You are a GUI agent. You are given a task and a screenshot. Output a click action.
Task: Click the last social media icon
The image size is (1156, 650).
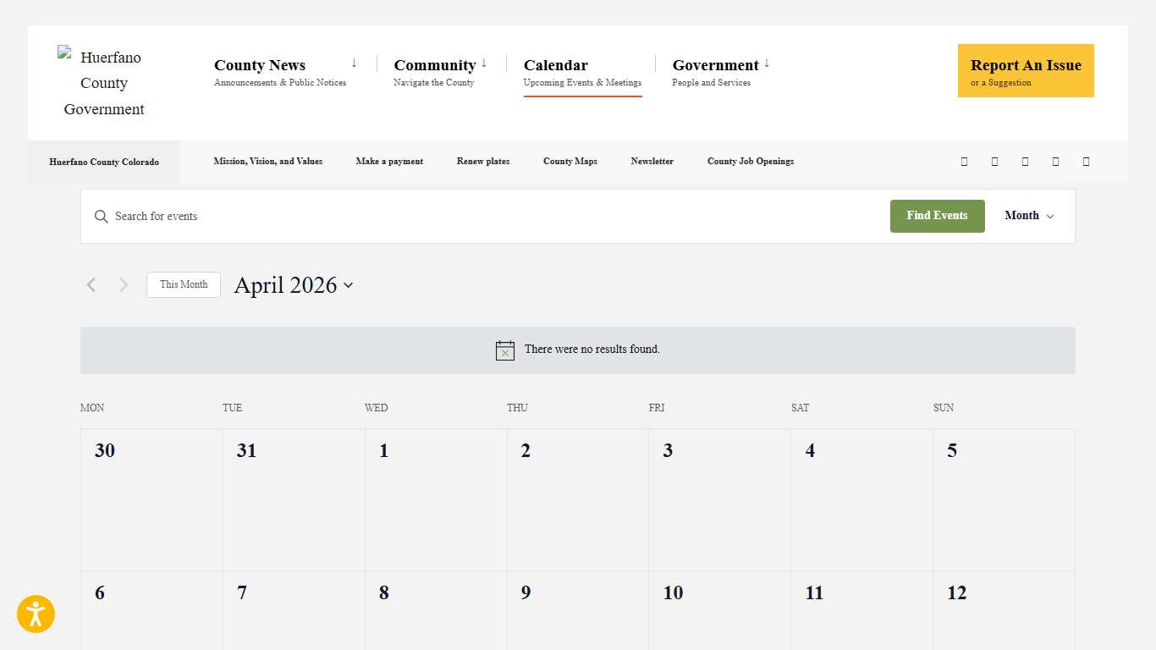(1086, 162)
